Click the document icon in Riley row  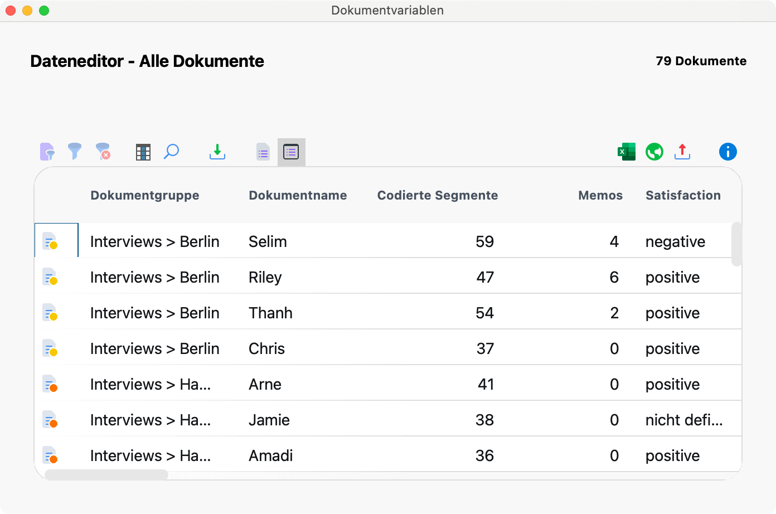pos(50,277)
